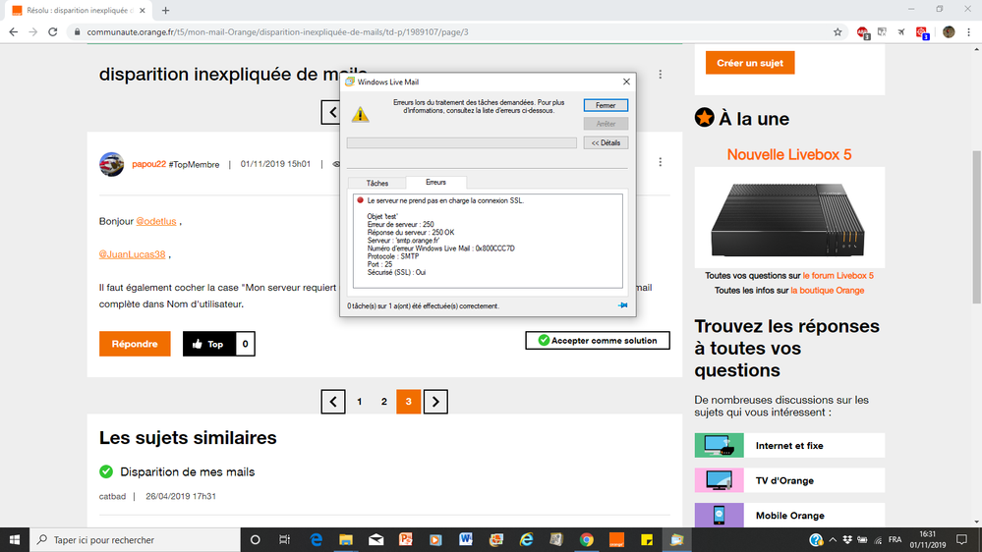Open the Adblock Plus extension icon
The width and height of the screenshot is (982, 552).
863,31
